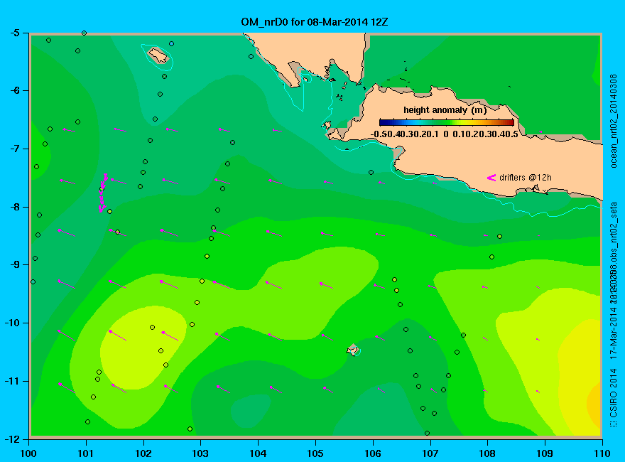Select the dark red end of the colorbar
Image resolution: width=625 pixels, height=462 pixels.
(x=510, y=122)
